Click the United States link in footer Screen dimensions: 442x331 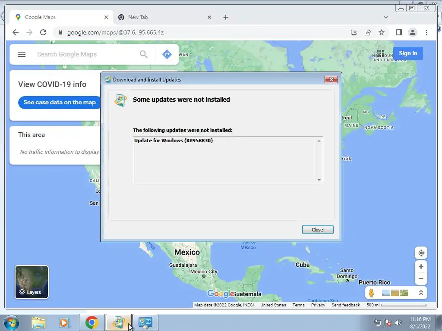273,305
